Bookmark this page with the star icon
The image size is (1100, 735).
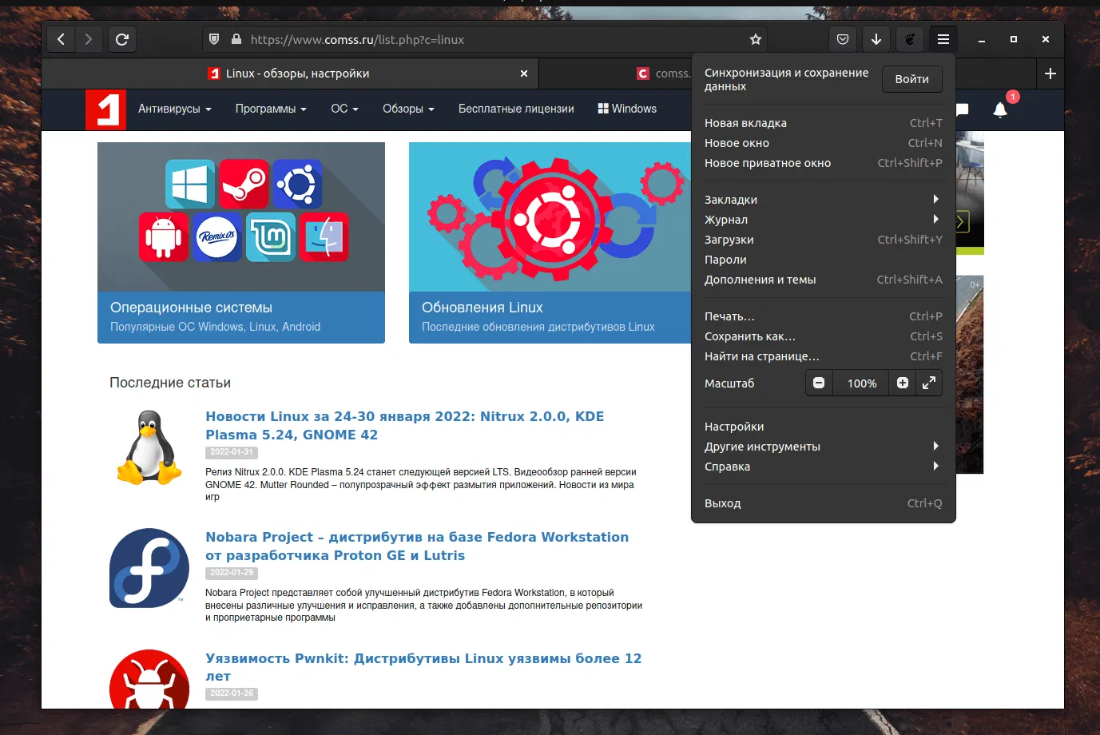pos(756,39)
